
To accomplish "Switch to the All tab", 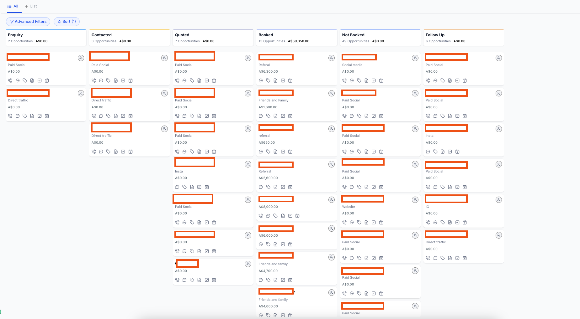I will pyautogui.click(x=13, y=6).
